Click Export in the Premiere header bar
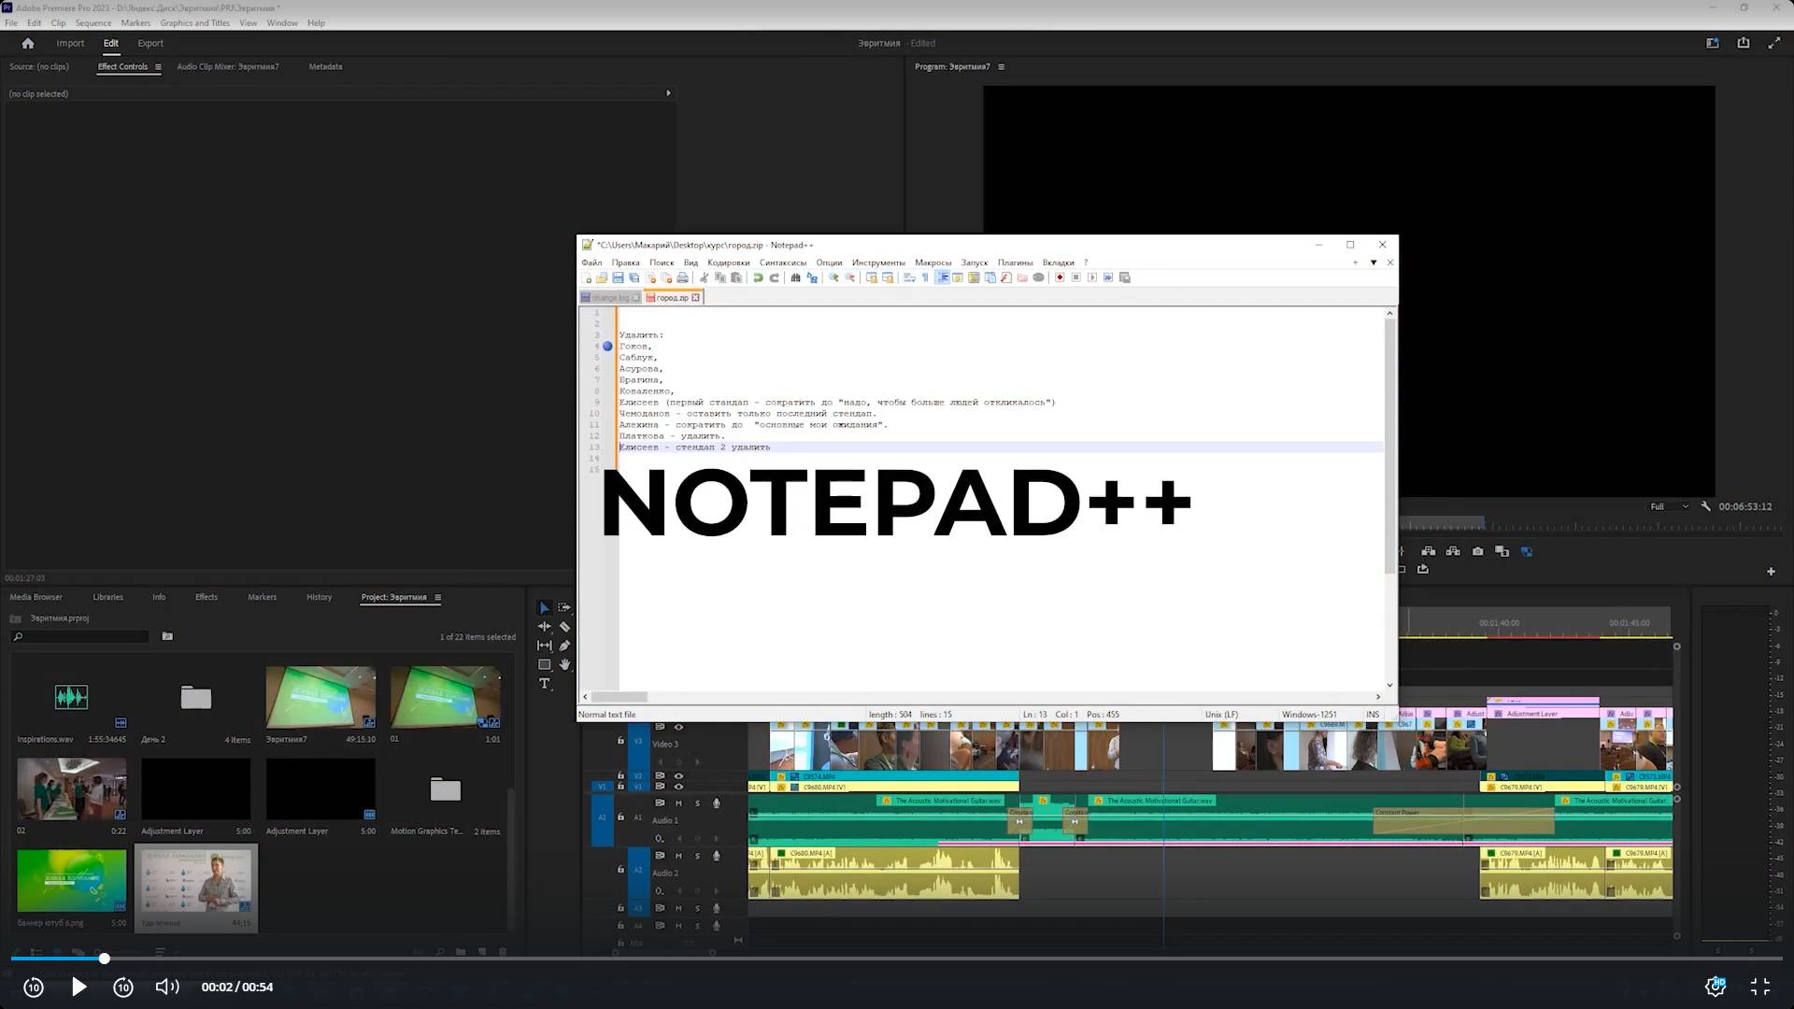The height and width of the screenshot is (1009, 1794). pos(149,43)
